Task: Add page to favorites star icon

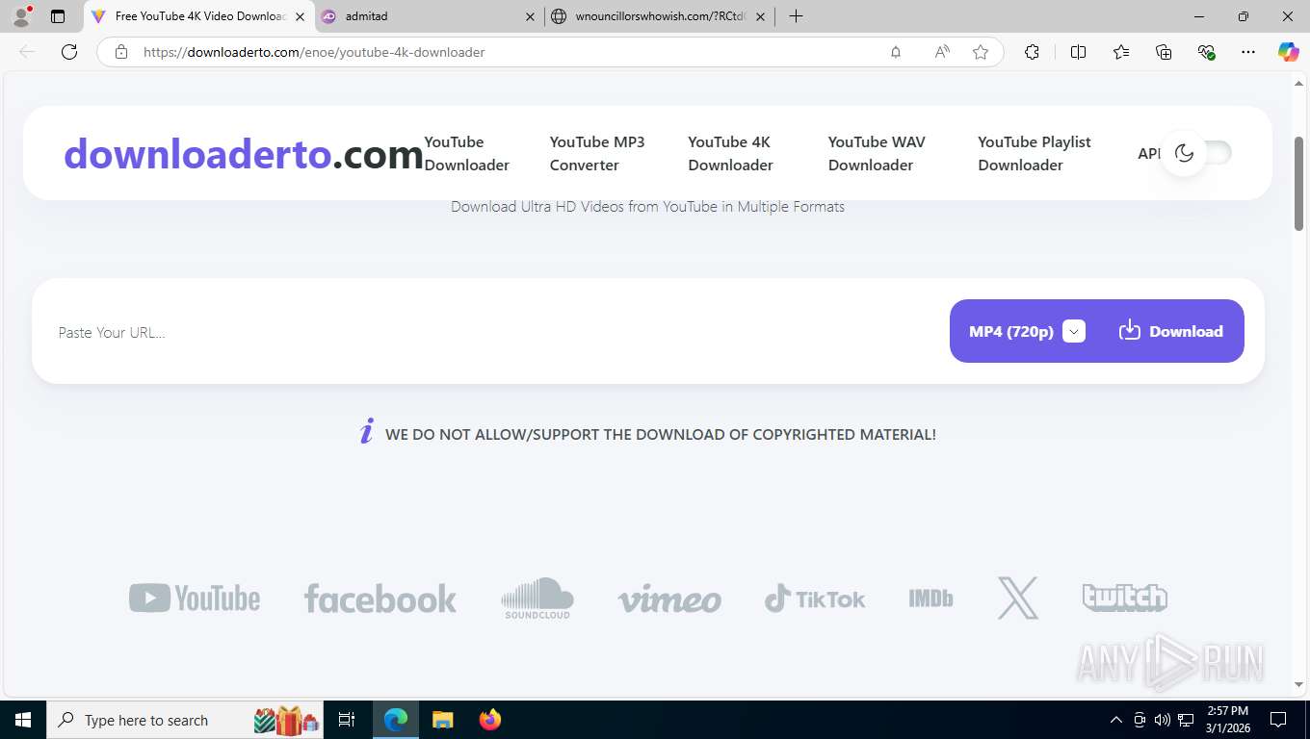Action: (x=981, y=52)
